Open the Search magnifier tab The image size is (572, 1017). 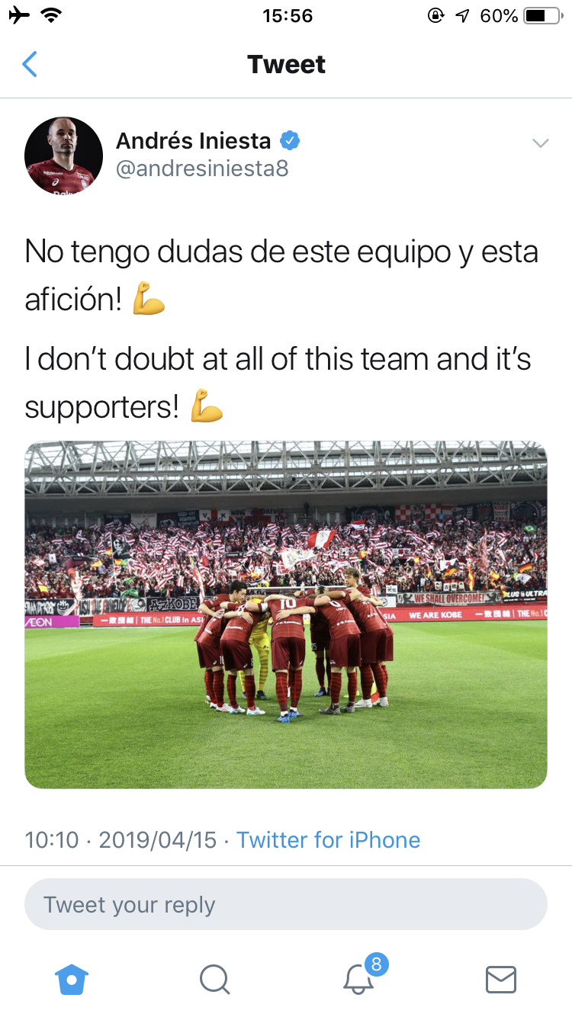(x=214, y=979)
